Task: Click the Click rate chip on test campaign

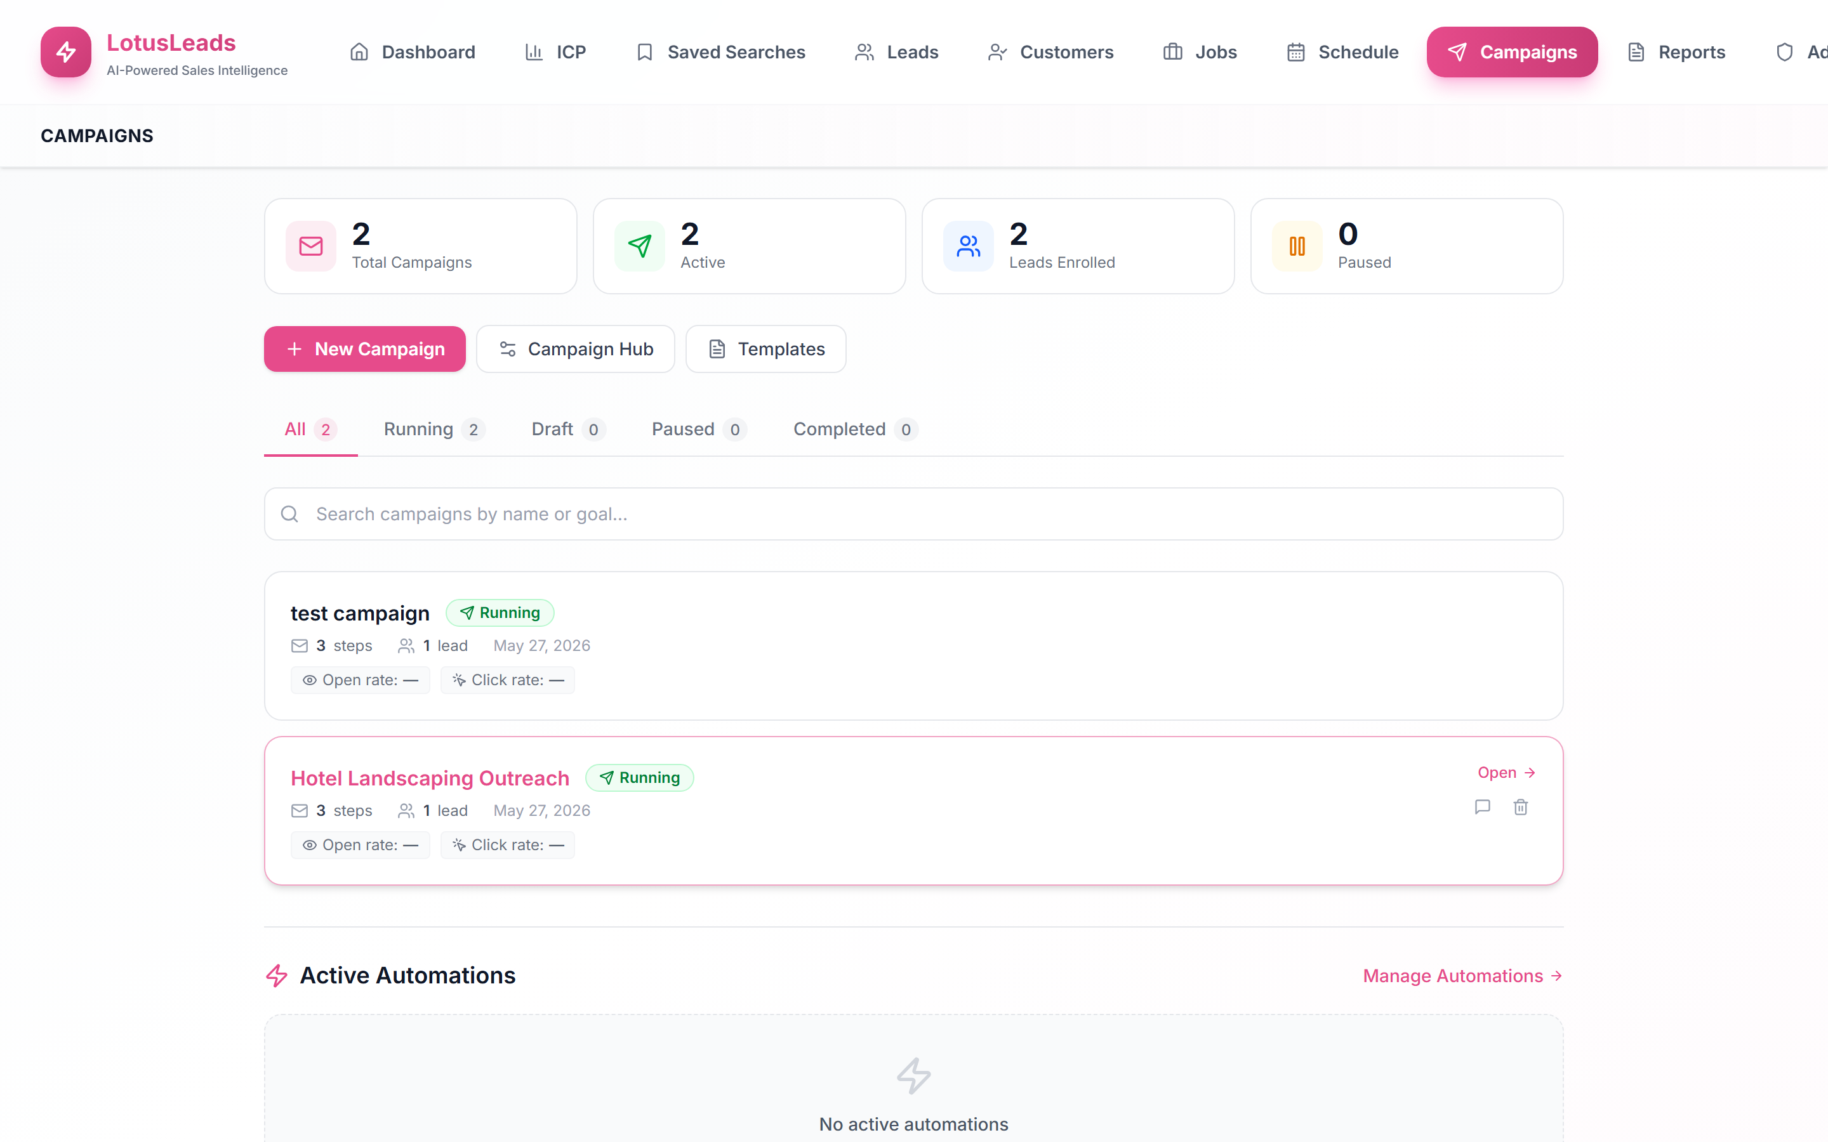Action: 508,679
